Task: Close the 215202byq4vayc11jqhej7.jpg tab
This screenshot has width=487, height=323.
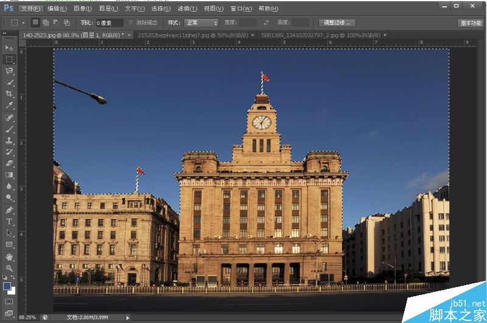Action: pyautogui.click(x=253, y=35)
